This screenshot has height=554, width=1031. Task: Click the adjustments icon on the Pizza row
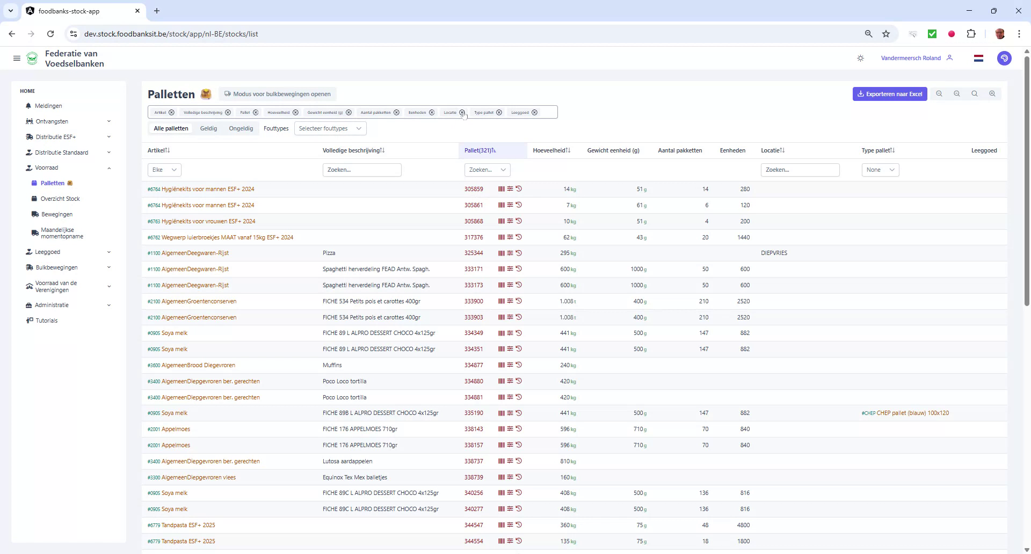(x=510, y=253)
